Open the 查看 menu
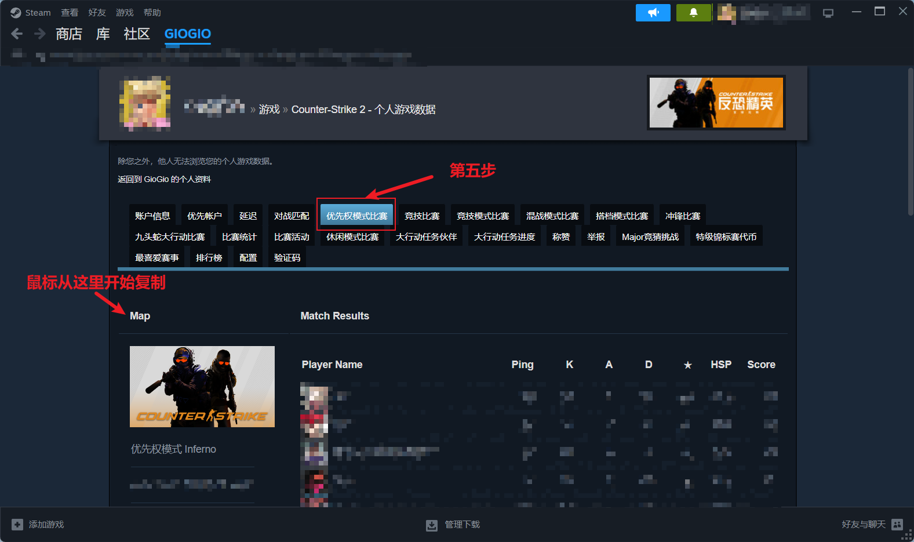This screenshot has width=914, height=542. (x=70, y=13)
